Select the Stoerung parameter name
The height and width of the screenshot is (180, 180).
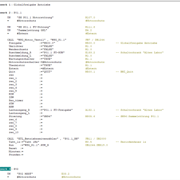pyautogui.click(x=15, y=116)
